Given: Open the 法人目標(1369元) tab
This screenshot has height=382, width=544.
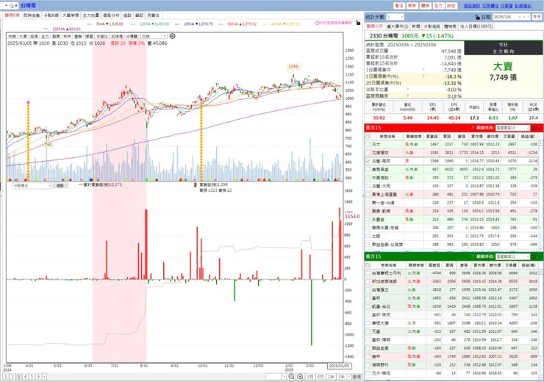Looking at the screenshot, I should [476, 26].
